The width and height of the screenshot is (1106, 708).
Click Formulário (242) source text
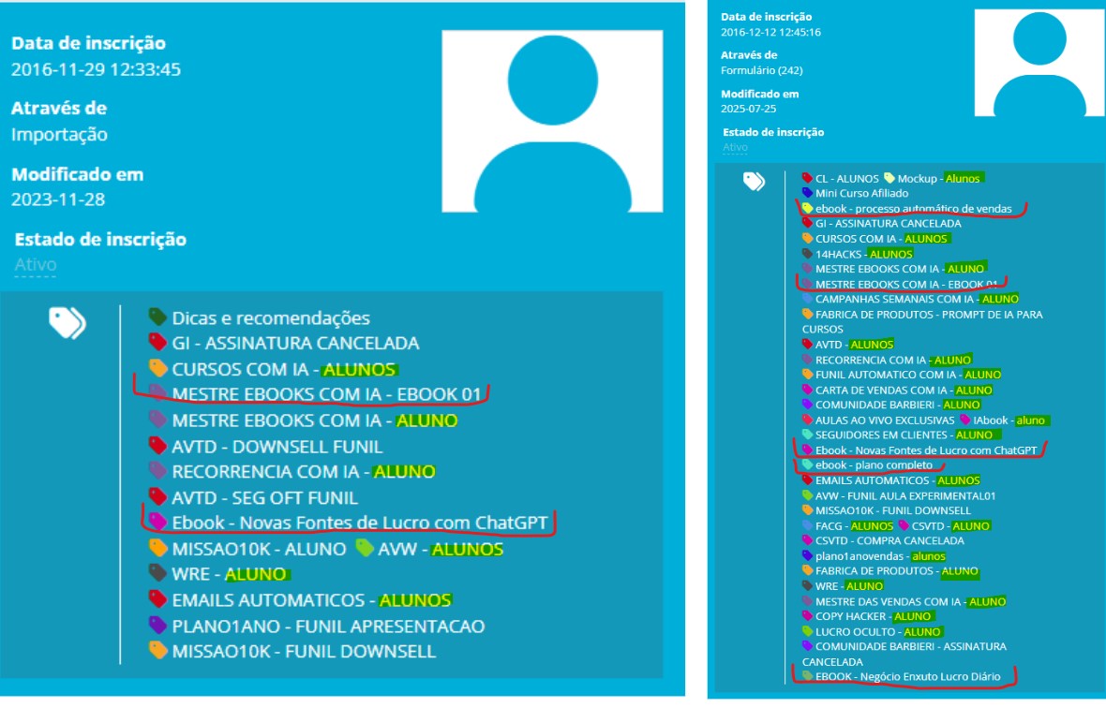click(x=762, y=69)
